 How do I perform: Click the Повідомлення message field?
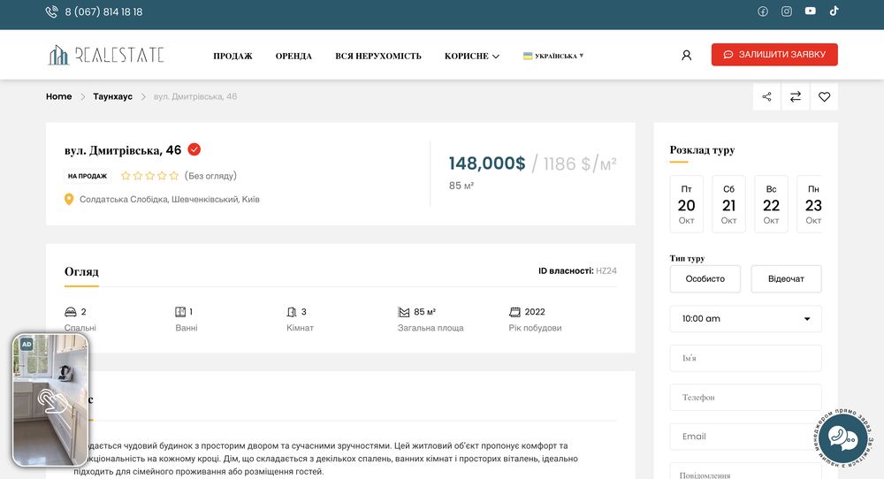[745, 471]
